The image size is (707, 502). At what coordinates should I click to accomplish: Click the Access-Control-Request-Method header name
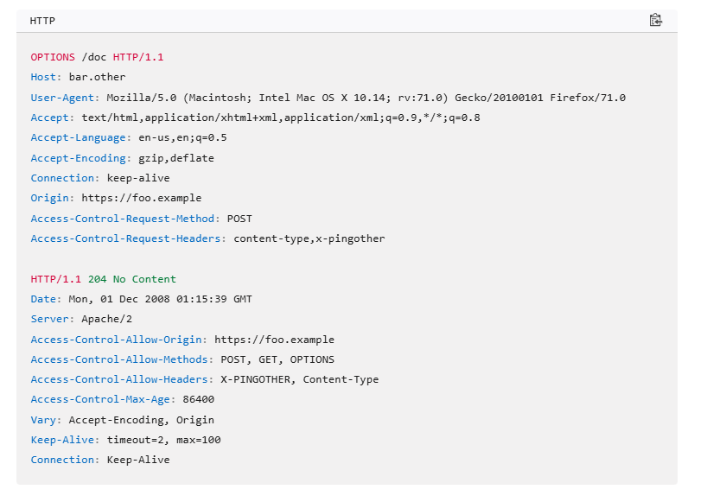124,219
